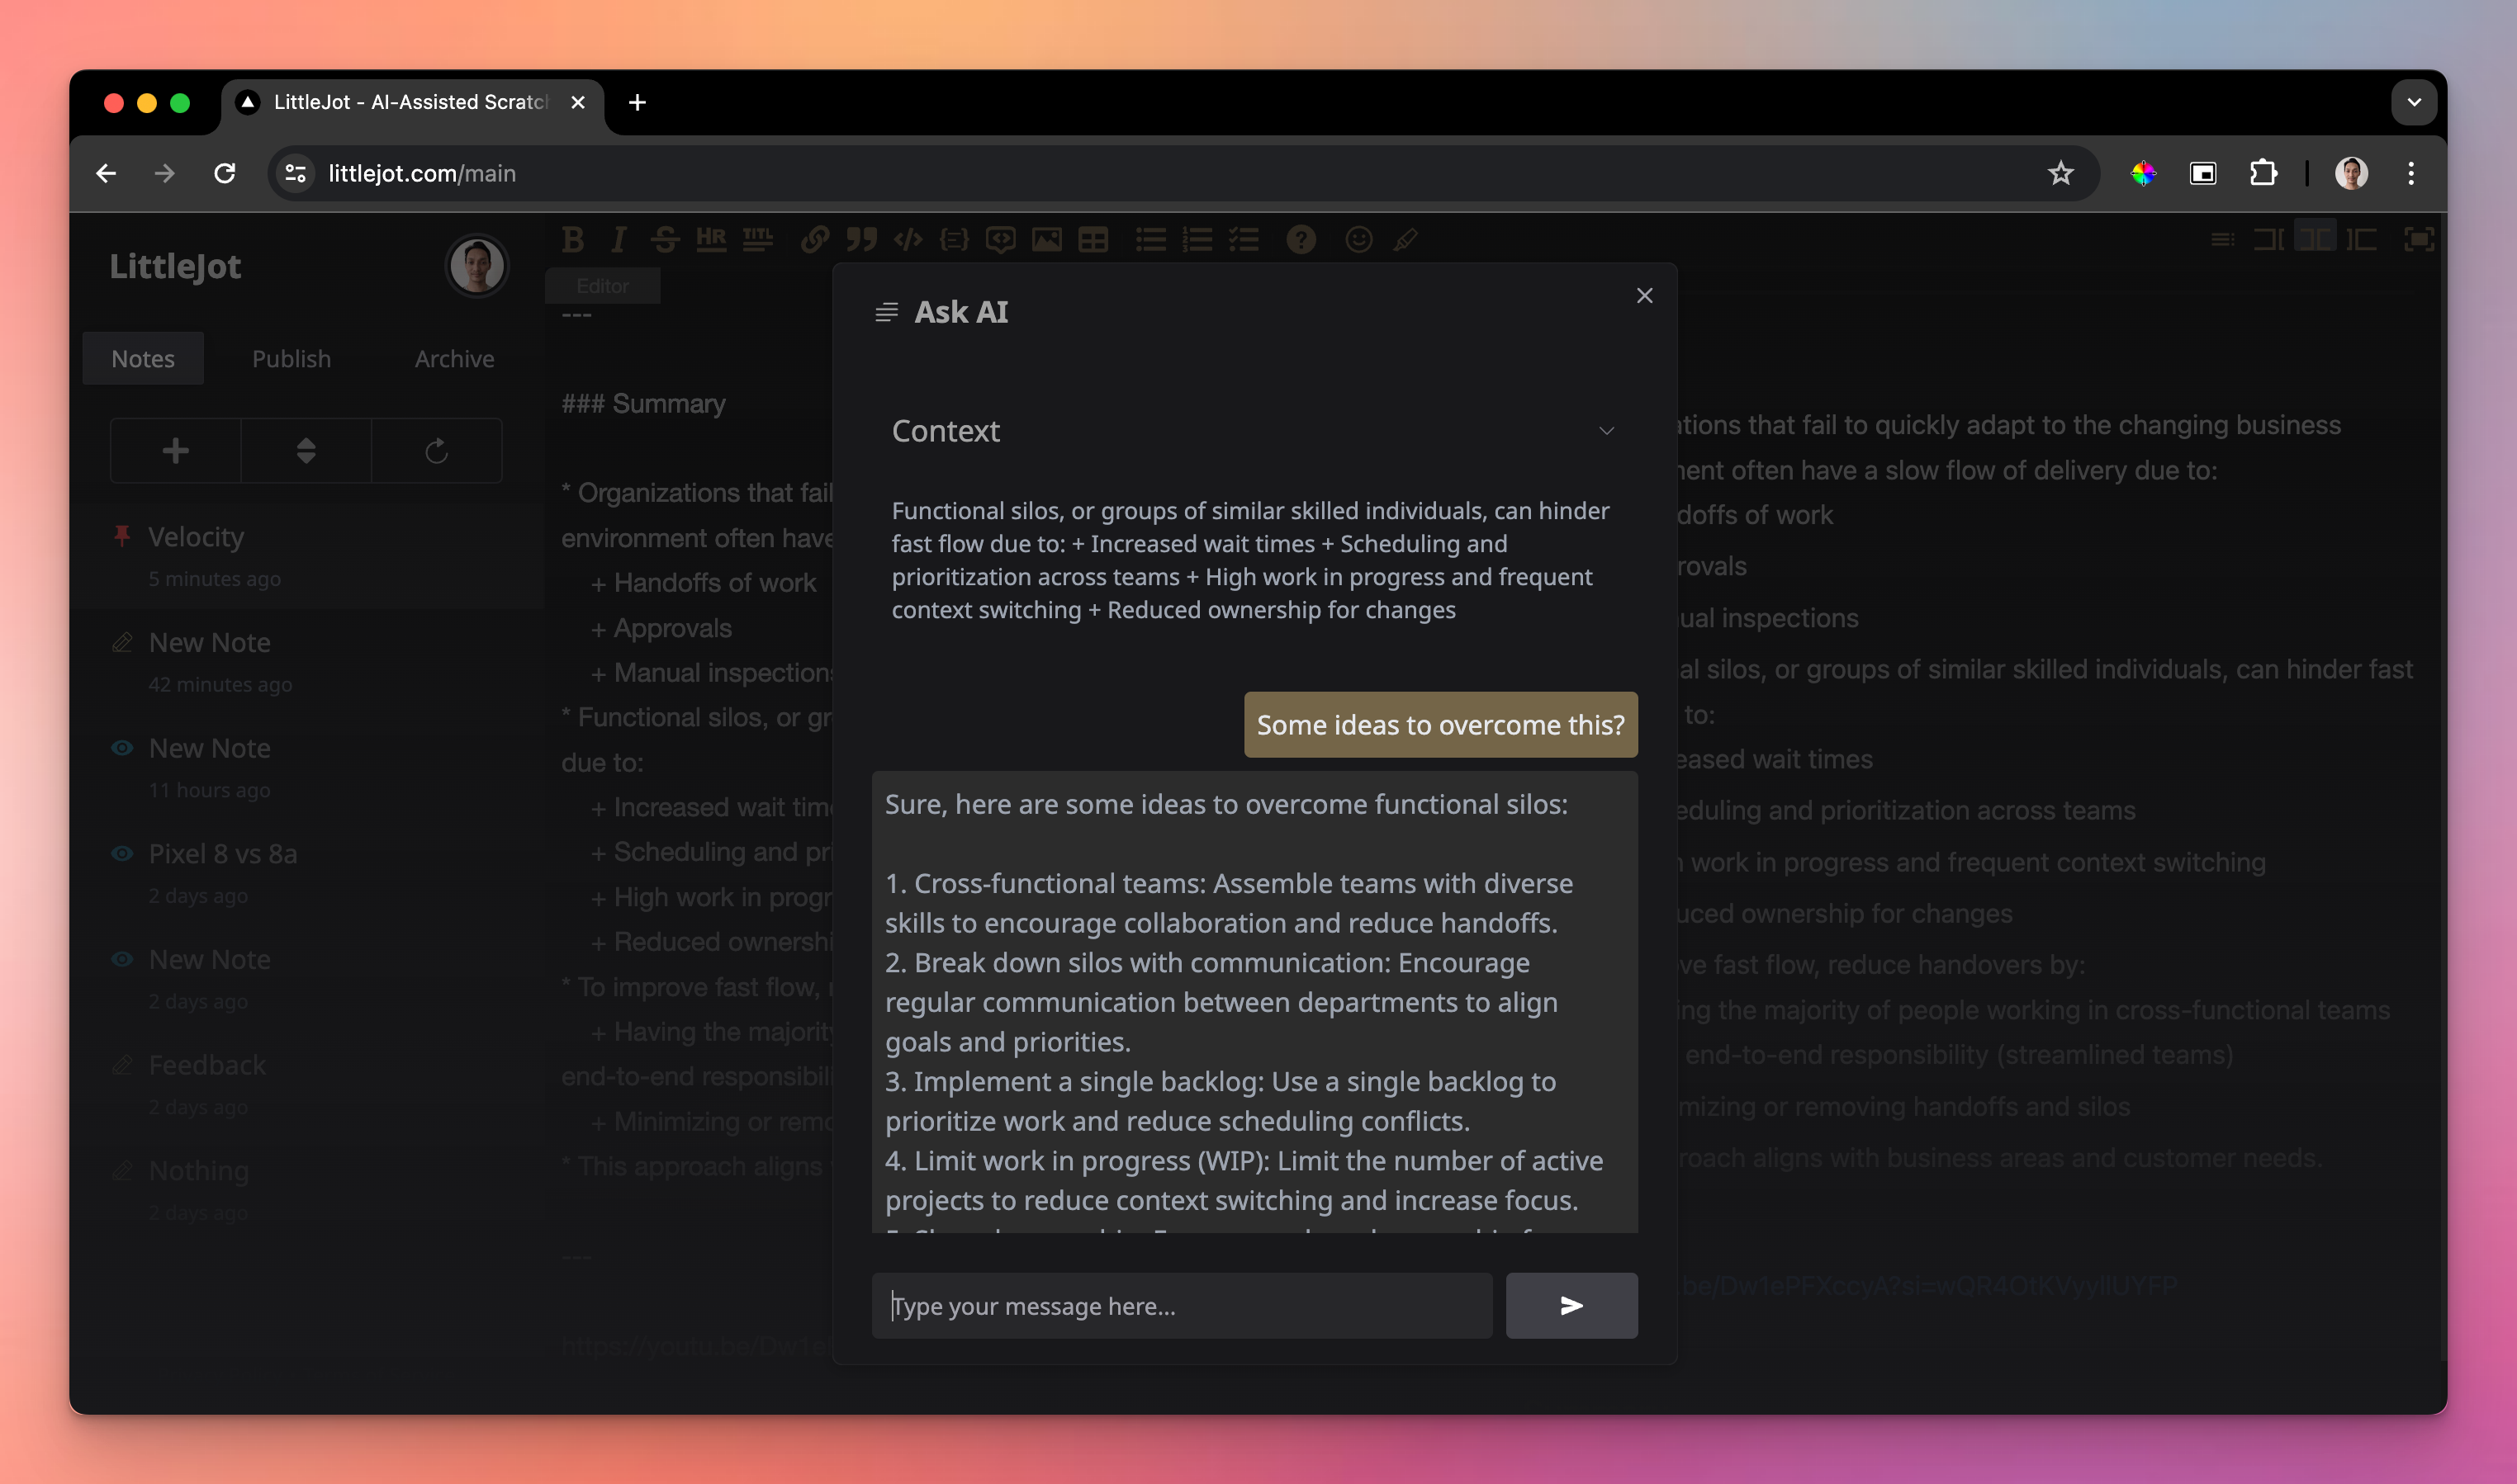The height and width of the screenshot is (1484, 2517).
Task: Toggle the side-by-side split view layout
Action: [x=2314, y=239]
